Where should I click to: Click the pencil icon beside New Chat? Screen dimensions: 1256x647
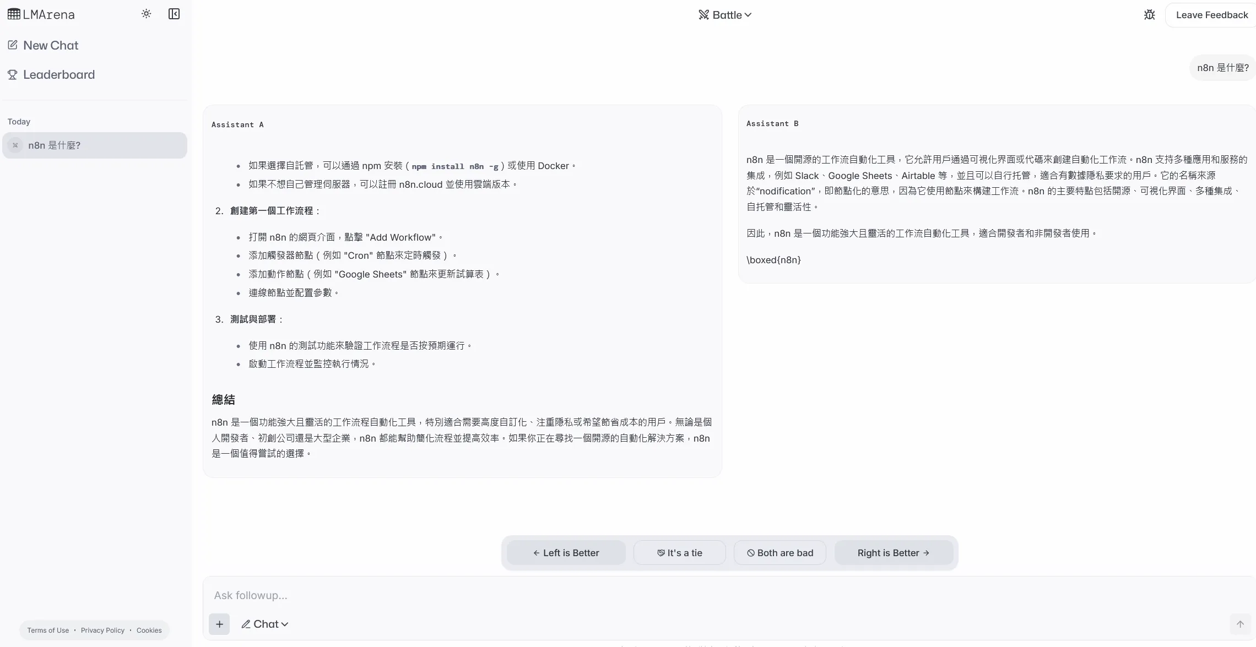[12, 45]
